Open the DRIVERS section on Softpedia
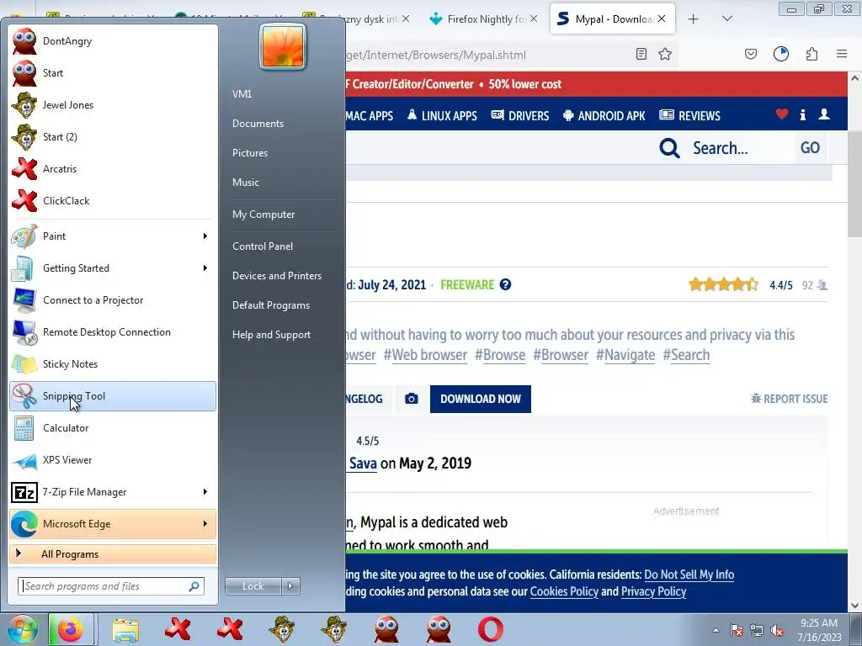The height and width of the screenshot is (646, 862). 520,116
